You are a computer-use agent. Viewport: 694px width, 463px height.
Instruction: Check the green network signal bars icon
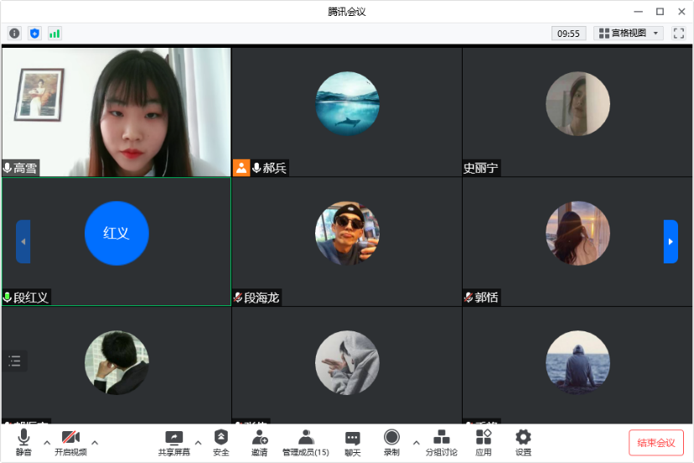[54, 34]
